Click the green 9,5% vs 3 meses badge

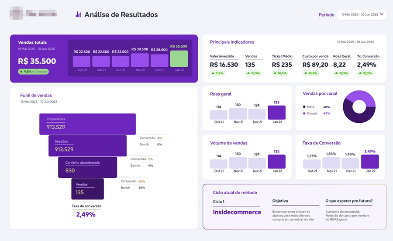tap(33, 72)
